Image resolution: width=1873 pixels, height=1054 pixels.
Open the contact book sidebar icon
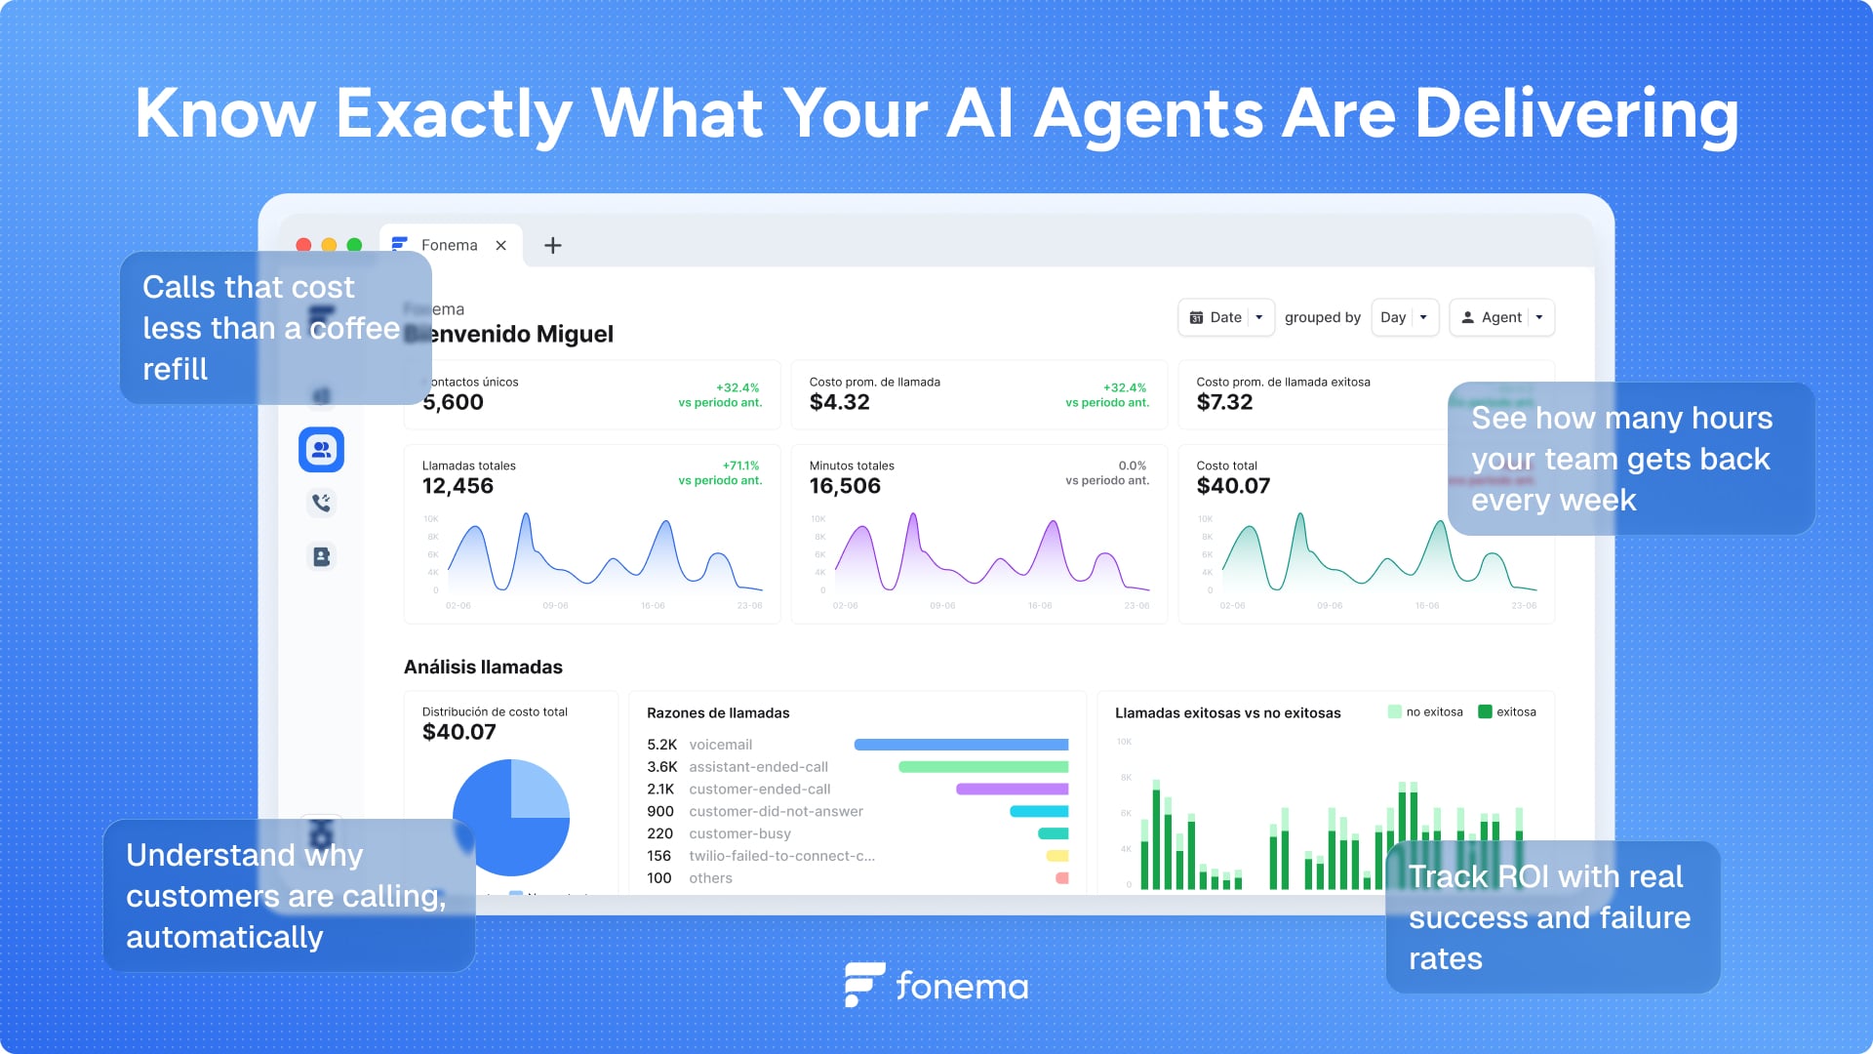tap(321, 556)
